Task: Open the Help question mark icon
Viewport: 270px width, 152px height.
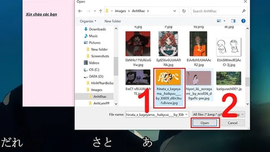Action: 243,21
